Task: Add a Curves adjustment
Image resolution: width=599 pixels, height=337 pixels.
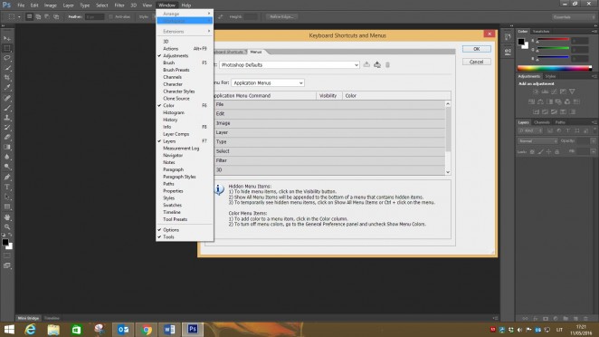Action: (x=554, y=91)
